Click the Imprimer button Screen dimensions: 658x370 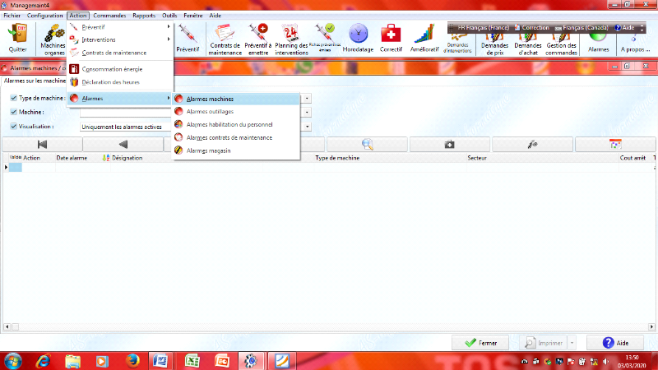544,343
